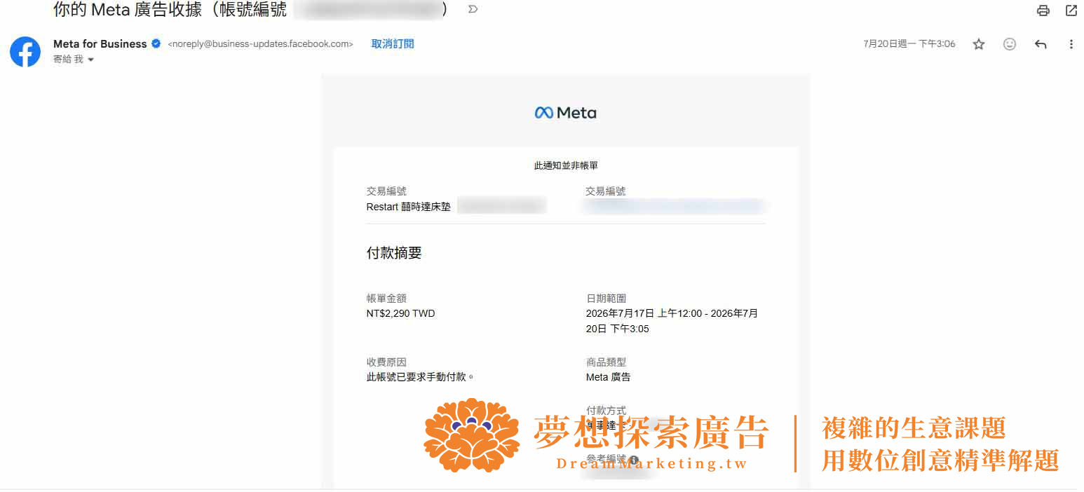1084x492 pixels.
Task: Click the Facebook sender avatar
Action: point(25,52)
